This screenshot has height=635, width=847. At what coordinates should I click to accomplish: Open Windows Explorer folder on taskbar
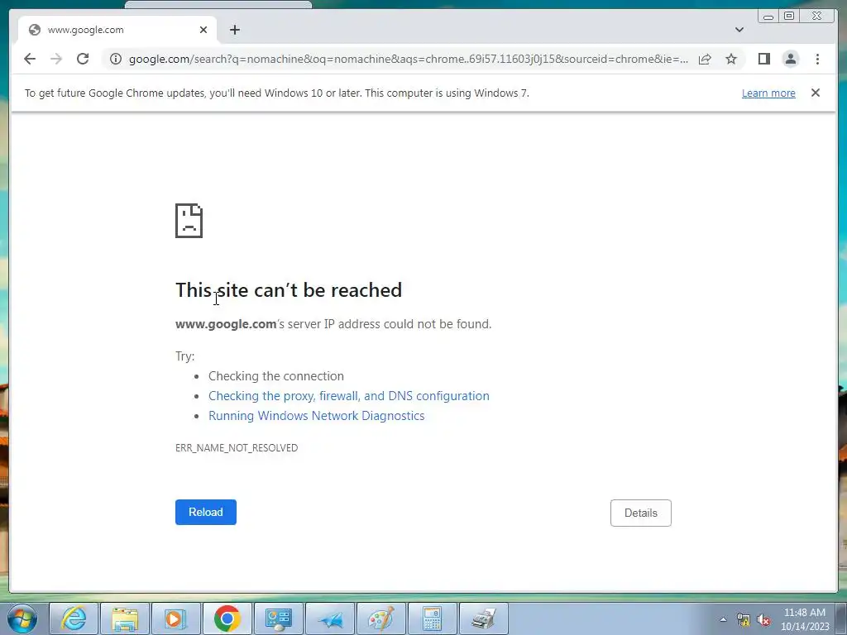point(125,618)
